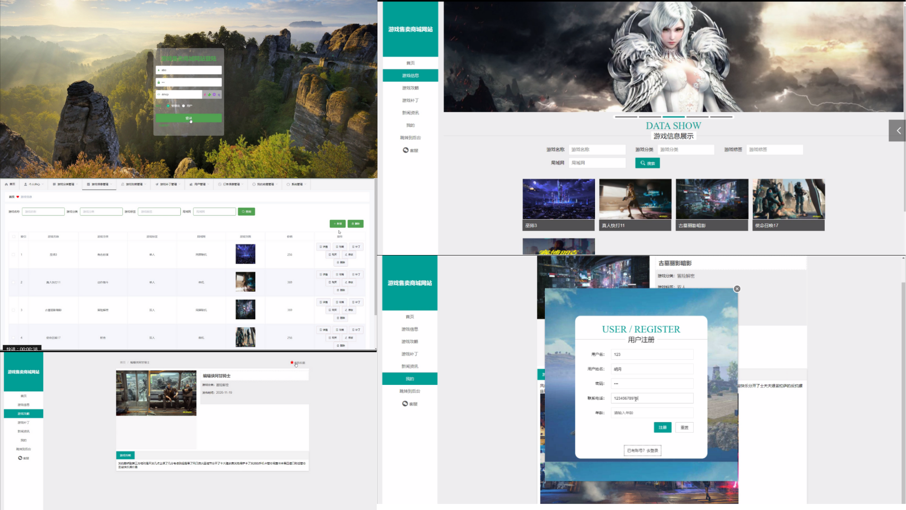The image size is (906, 510).
Task: Open the 巫师3 cover thumbnail in admin table
Action: pyautogui.click(x=245, y=254)
